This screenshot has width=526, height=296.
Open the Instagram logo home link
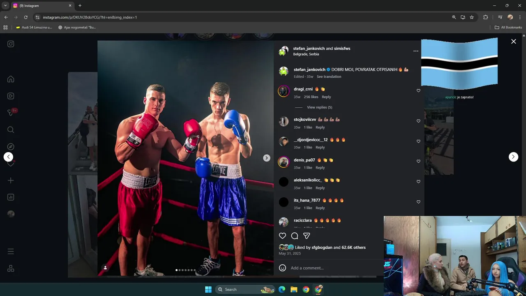pos(11,44)
